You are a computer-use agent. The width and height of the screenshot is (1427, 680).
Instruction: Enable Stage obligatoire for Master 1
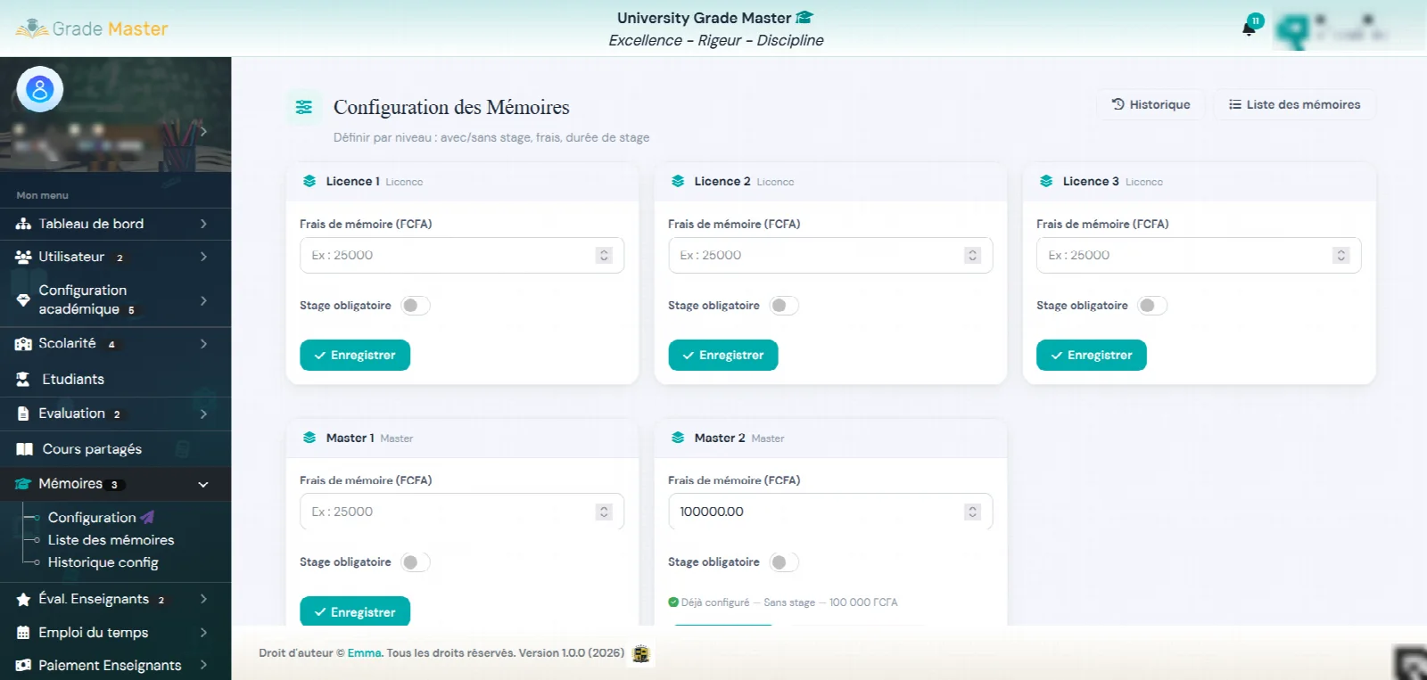tap(415, 562)
